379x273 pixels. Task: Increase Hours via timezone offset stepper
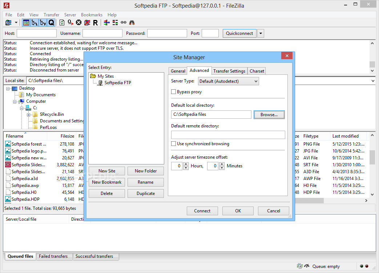[x=185, y=164]
